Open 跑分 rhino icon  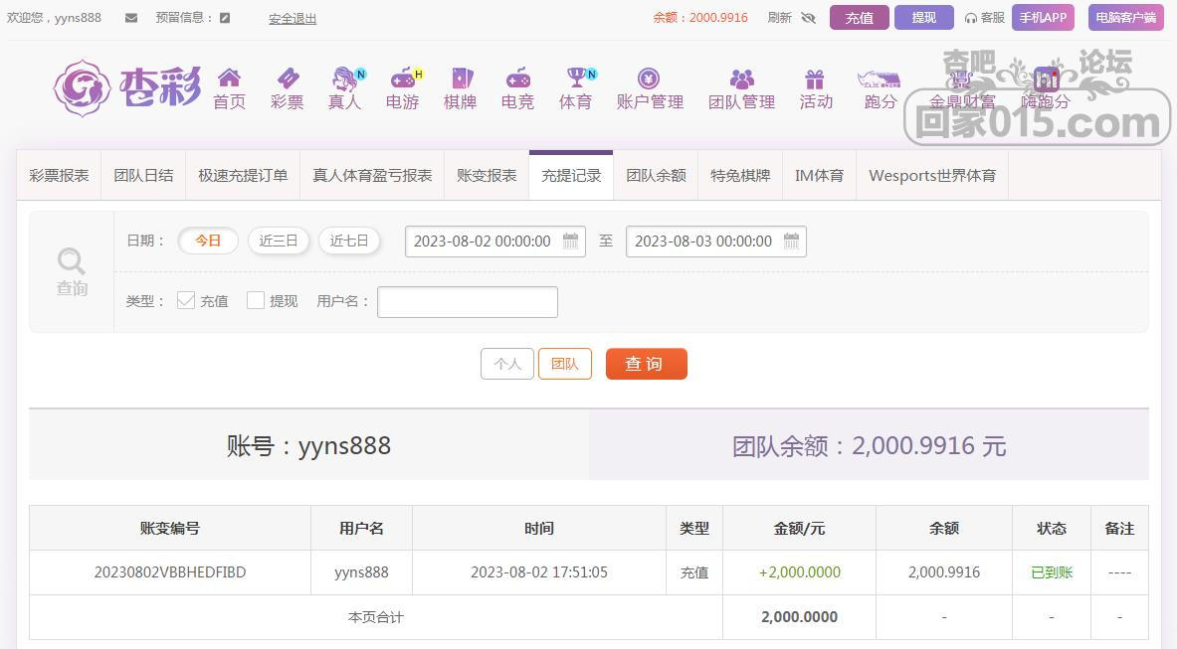click(x=879, y=79)
